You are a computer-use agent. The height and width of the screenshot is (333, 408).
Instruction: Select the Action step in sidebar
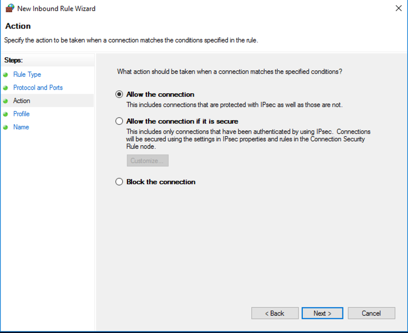(22, 101)
